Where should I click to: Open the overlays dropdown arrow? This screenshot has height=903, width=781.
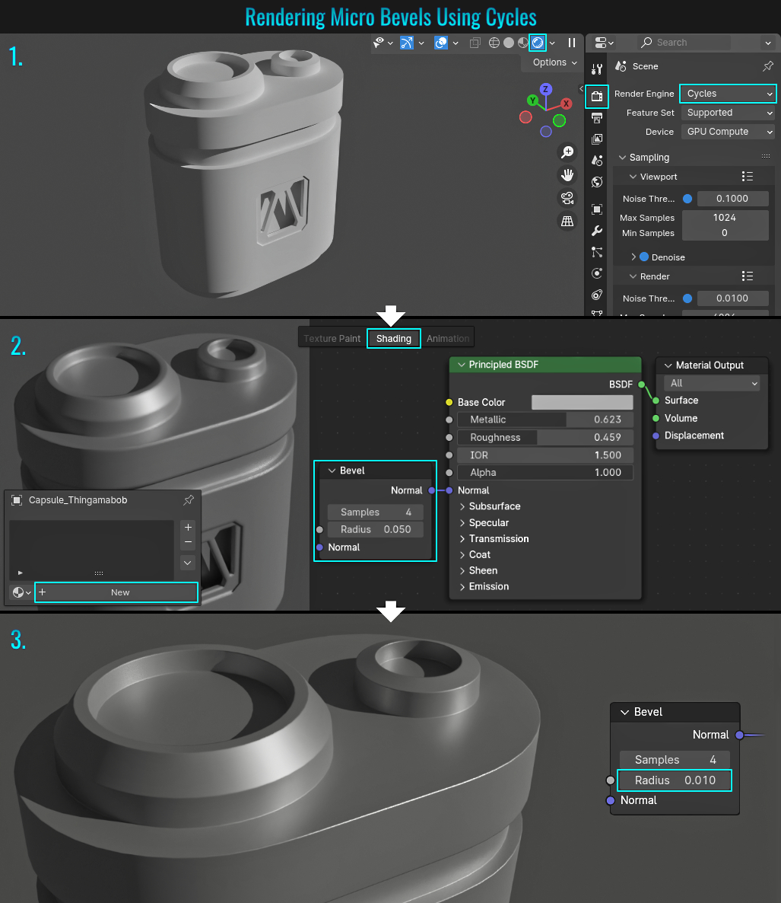click(456, 43)
